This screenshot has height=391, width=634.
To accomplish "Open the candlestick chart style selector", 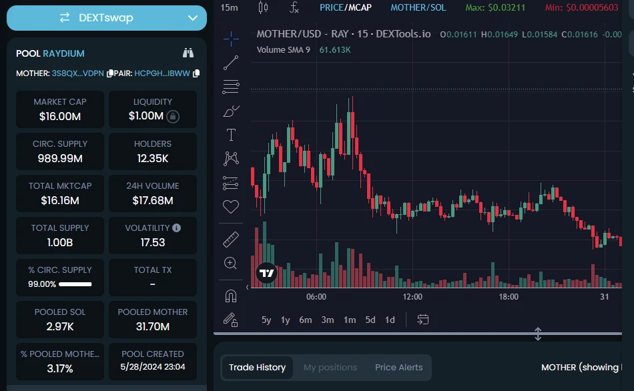I will [x=263, y=7].
